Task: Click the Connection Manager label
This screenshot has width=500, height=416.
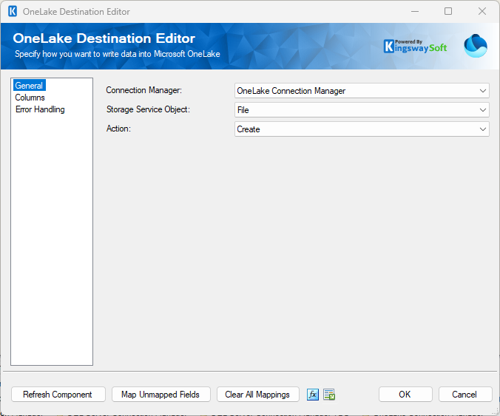Action: click(x=143, y=90)
